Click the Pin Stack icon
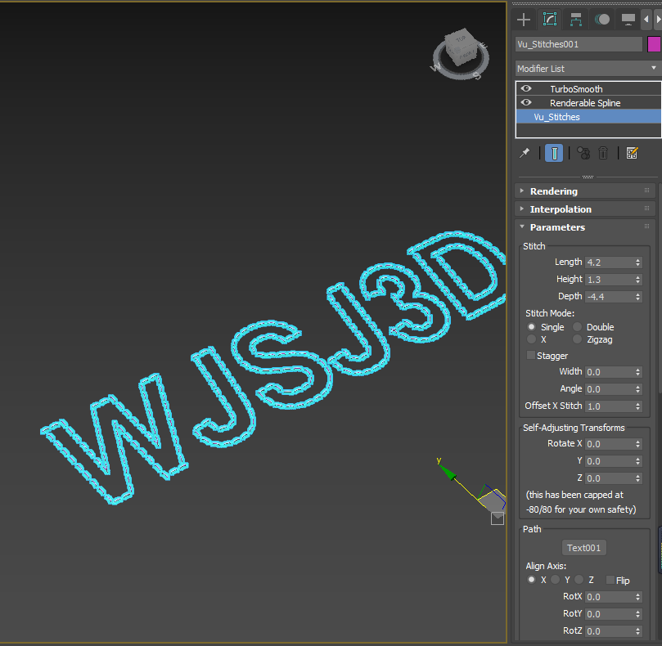 pos(525,153)
